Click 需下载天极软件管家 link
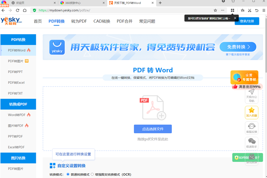The image size is (267, 178). pyautogui.click(x=238, y=54)
